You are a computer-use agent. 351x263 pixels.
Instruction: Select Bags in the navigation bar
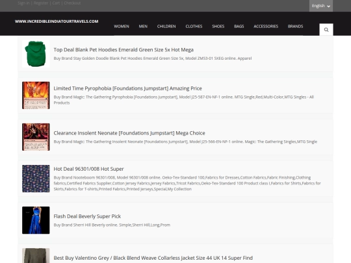[239, 27]
